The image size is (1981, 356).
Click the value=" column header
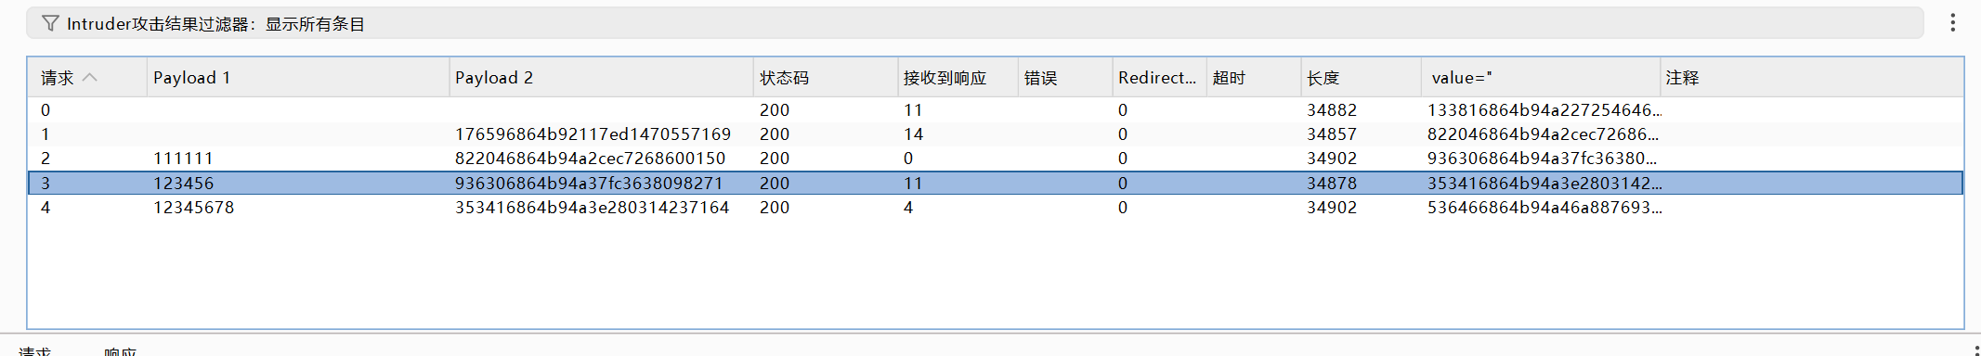point(1541,78)
